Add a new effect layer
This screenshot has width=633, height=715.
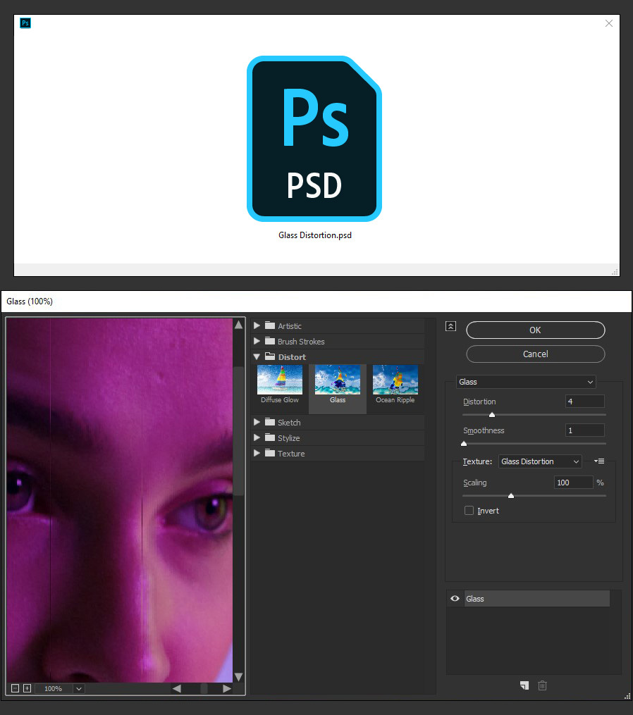tap(524, 685)
